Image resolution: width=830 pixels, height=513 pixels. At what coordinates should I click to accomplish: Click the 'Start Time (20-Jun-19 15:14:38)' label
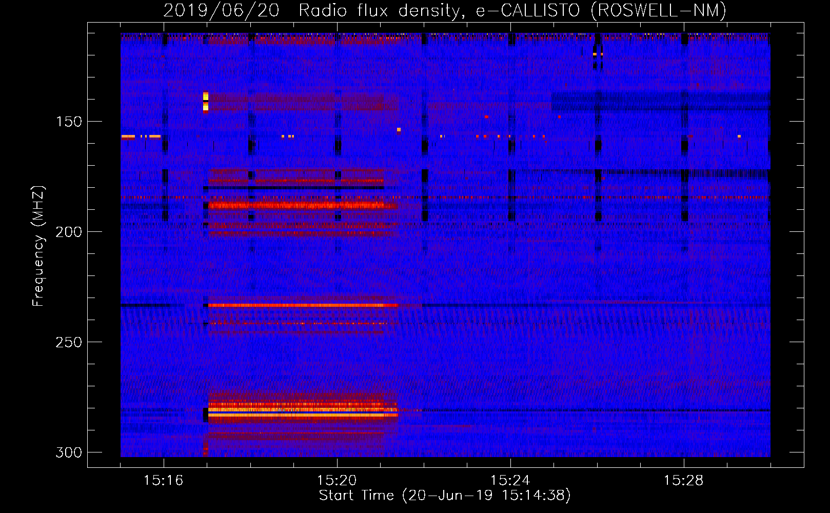point(445,496)
